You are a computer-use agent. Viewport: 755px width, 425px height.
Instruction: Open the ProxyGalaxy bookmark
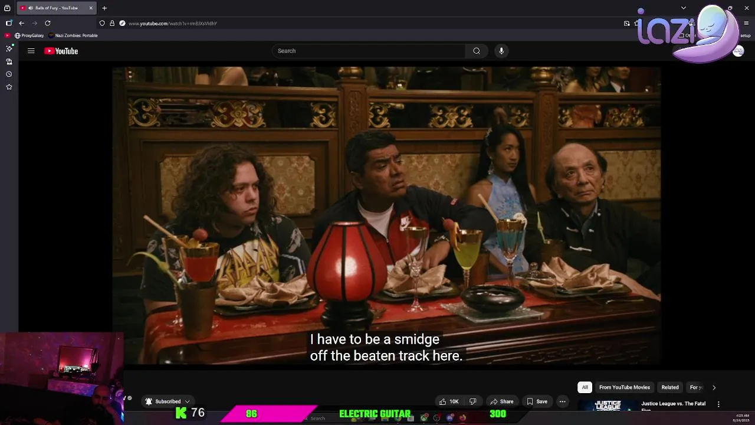point(29,35)
